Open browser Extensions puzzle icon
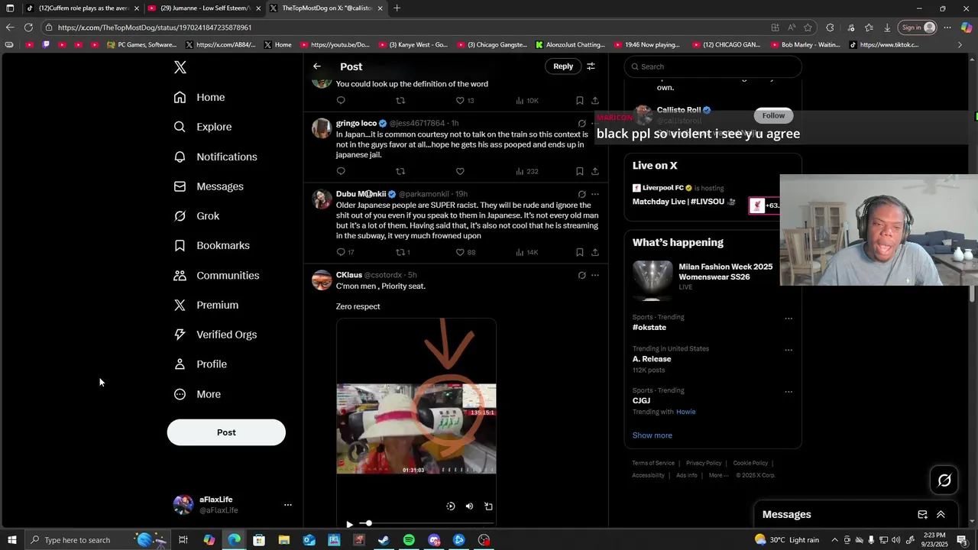This screenshot has height=550, width=978. point(830,27)
